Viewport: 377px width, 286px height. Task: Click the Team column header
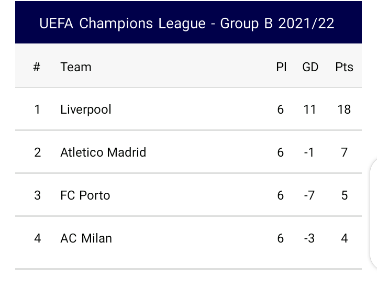[x=76, y=67]
